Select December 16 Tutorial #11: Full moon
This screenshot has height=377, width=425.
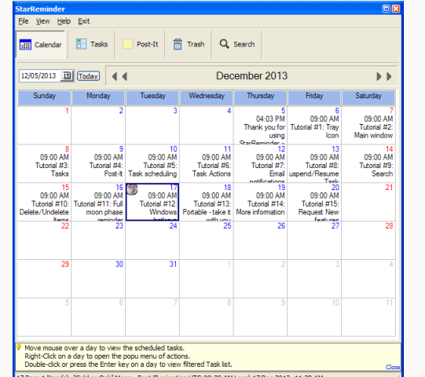pos(98,202)
